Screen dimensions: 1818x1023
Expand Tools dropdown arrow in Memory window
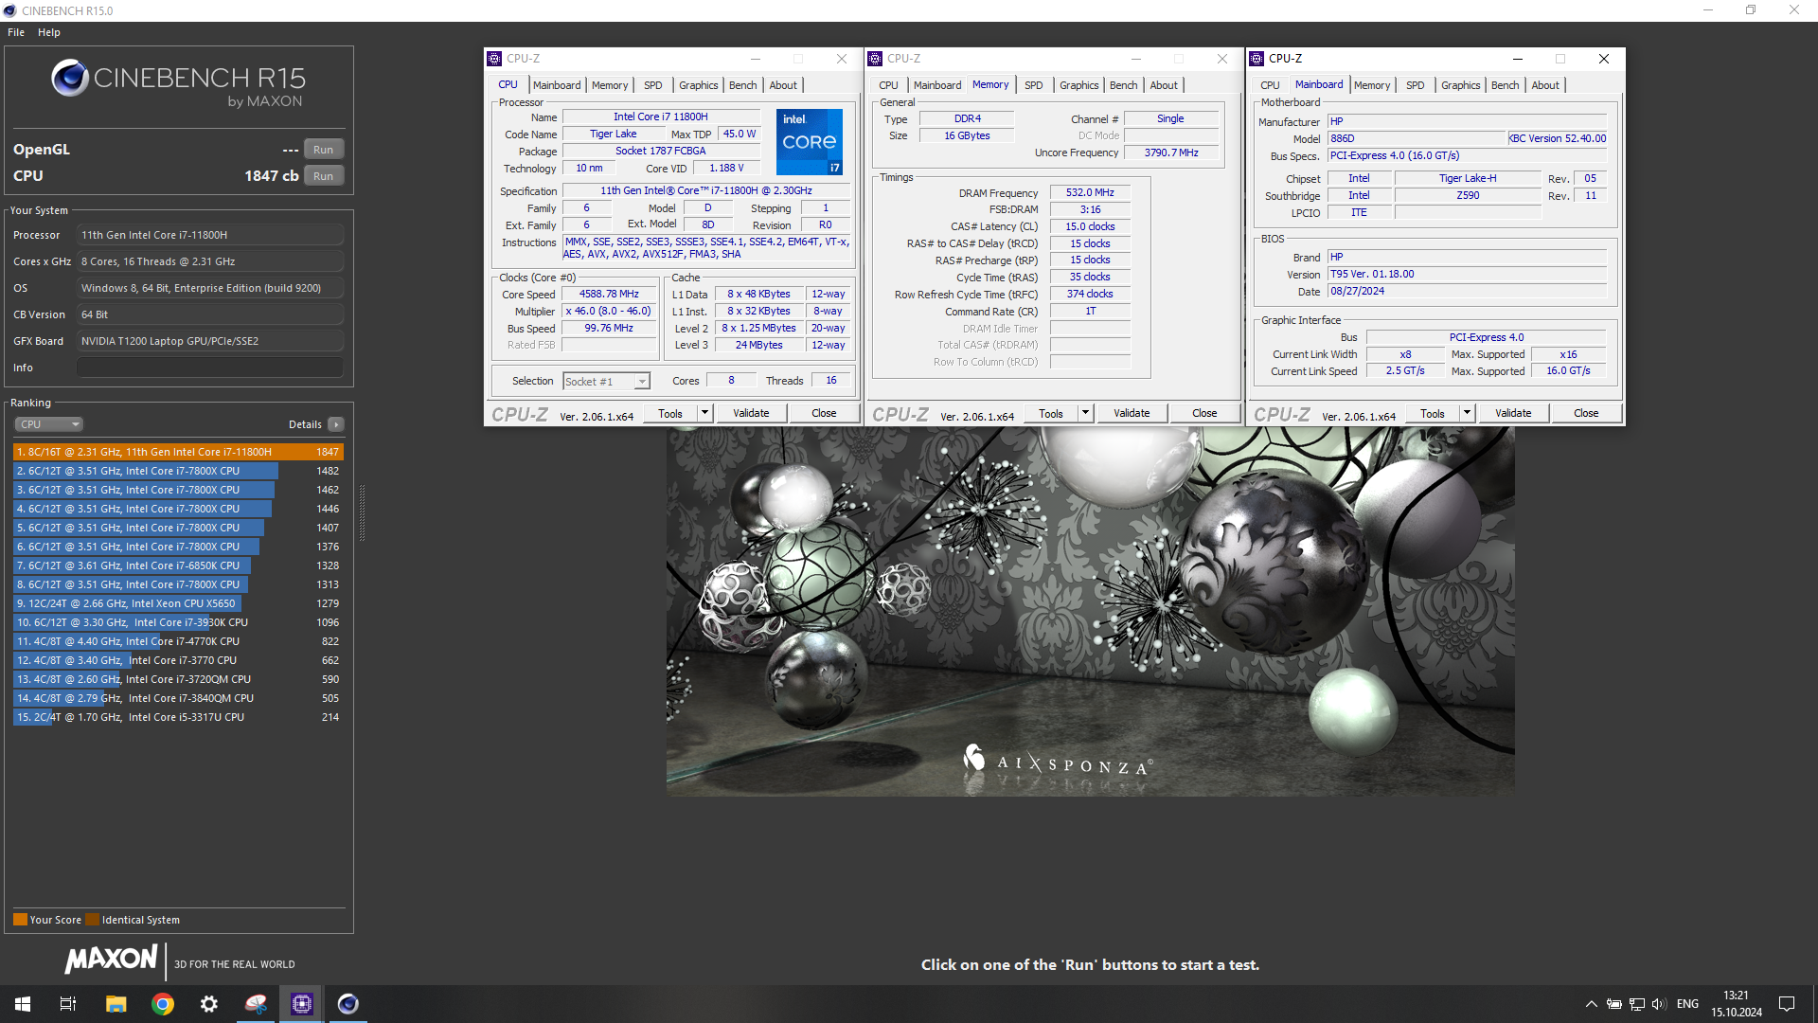1085,413
